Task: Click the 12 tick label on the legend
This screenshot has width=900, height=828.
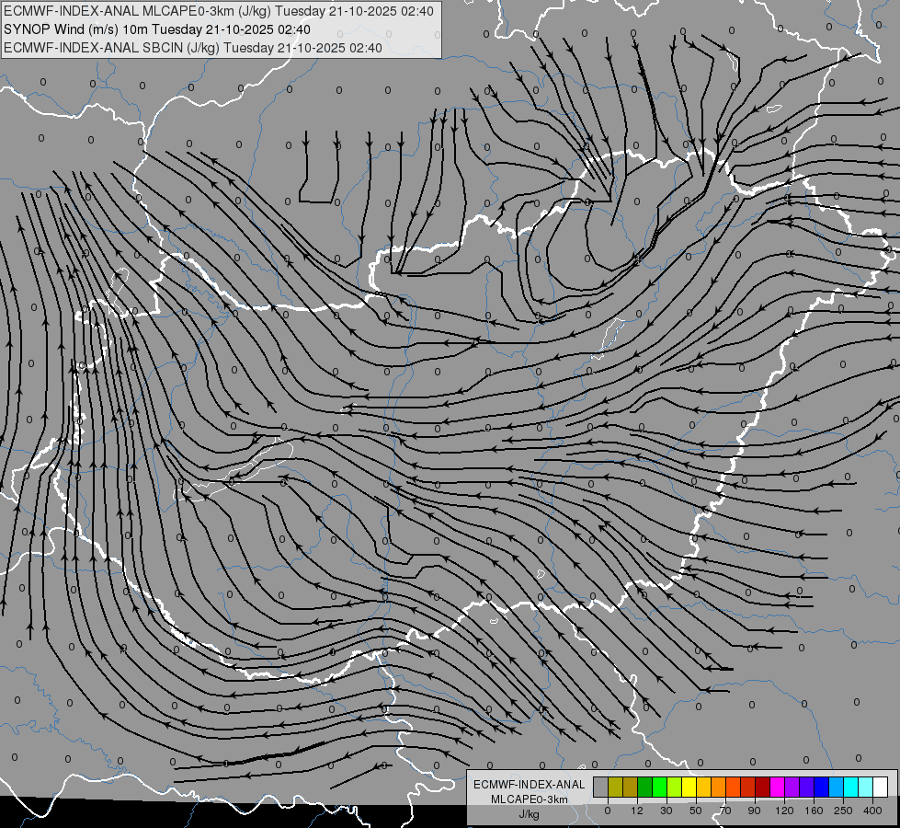Action: (637, 811)
